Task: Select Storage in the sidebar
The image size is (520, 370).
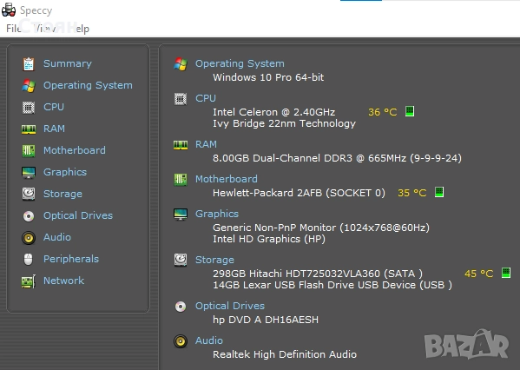Action: [x=63, y=194]
